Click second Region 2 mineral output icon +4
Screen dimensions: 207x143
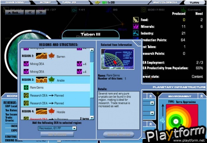tap(79, 71)
